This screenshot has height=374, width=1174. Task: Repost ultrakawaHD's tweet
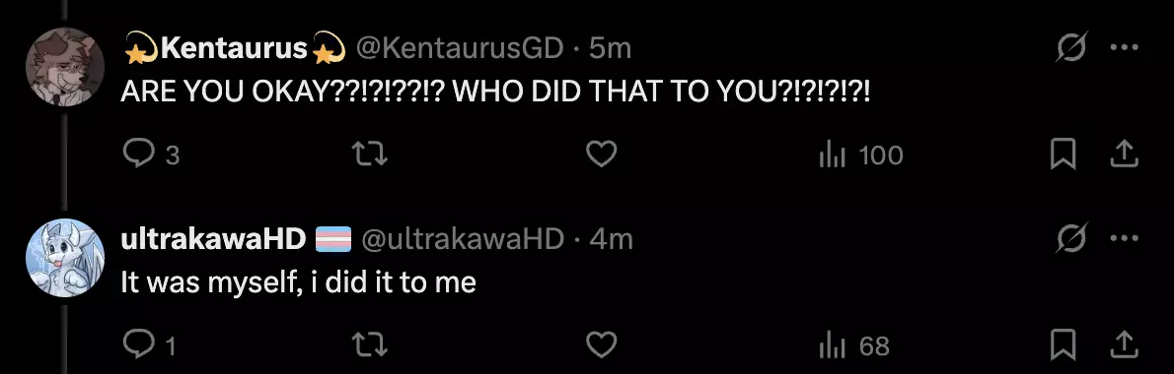tap(369, 345)
